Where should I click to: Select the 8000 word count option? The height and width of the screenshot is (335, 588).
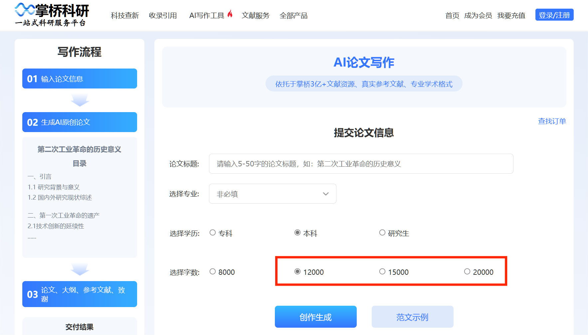click(213, 272)
